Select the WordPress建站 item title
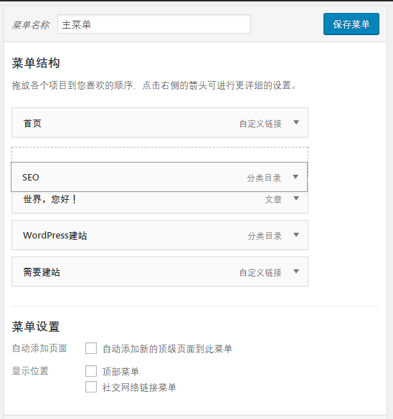 [x=55, y=236]
